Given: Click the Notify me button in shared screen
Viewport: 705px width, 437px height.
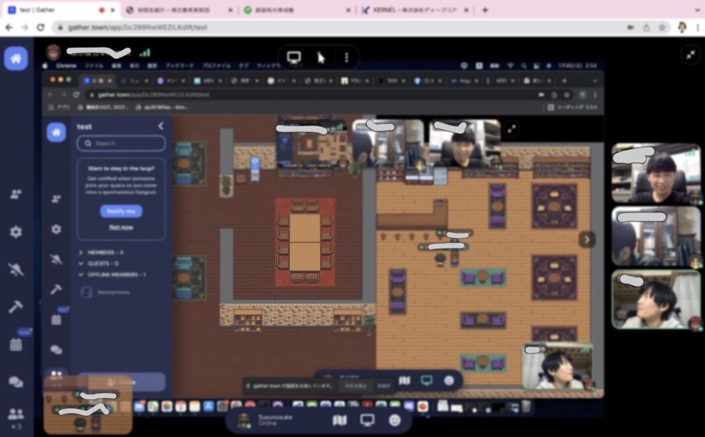Looking at the screenshot, I should click(121, 211).
